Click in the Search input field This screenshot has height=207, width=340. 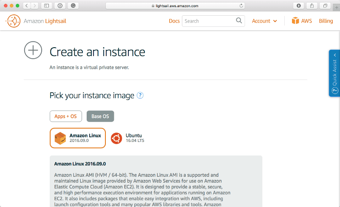click(x=208, y=21)
